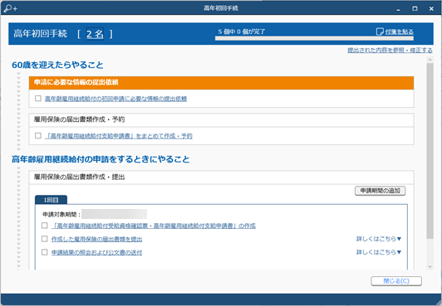Image resolution: width=442 pixels, height=306 pixels.
Task: Open the 付箋を貼る link
Action: tap(399, 32)
